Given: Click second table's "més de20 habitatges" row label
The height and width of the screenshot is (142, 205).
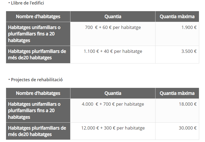Looking at the screenshot, I should coord(37,131).
